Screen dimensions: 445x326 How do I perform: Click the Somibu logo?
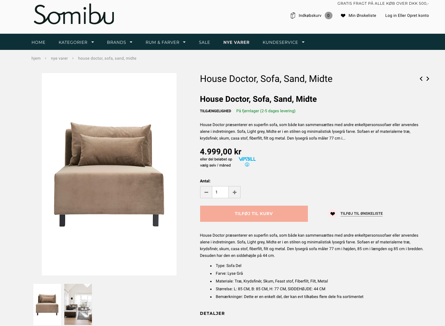(x=74, y=14)
